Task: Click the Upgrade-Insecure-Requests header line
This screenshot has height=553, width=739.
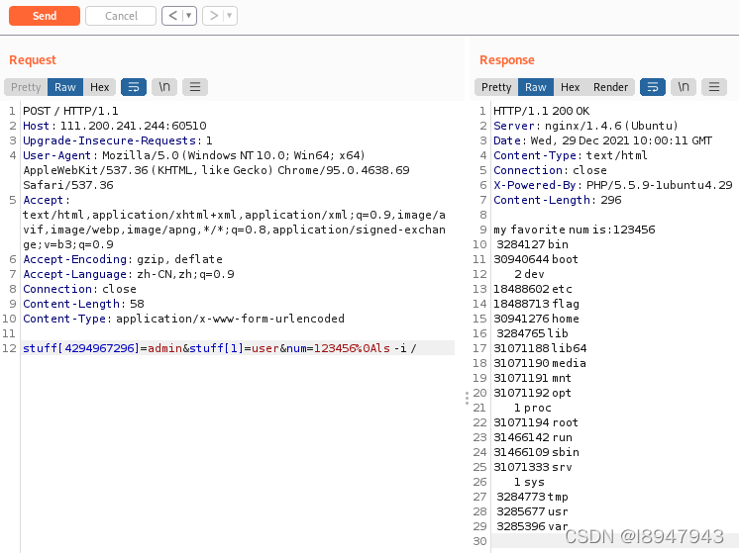Action: 118,140
